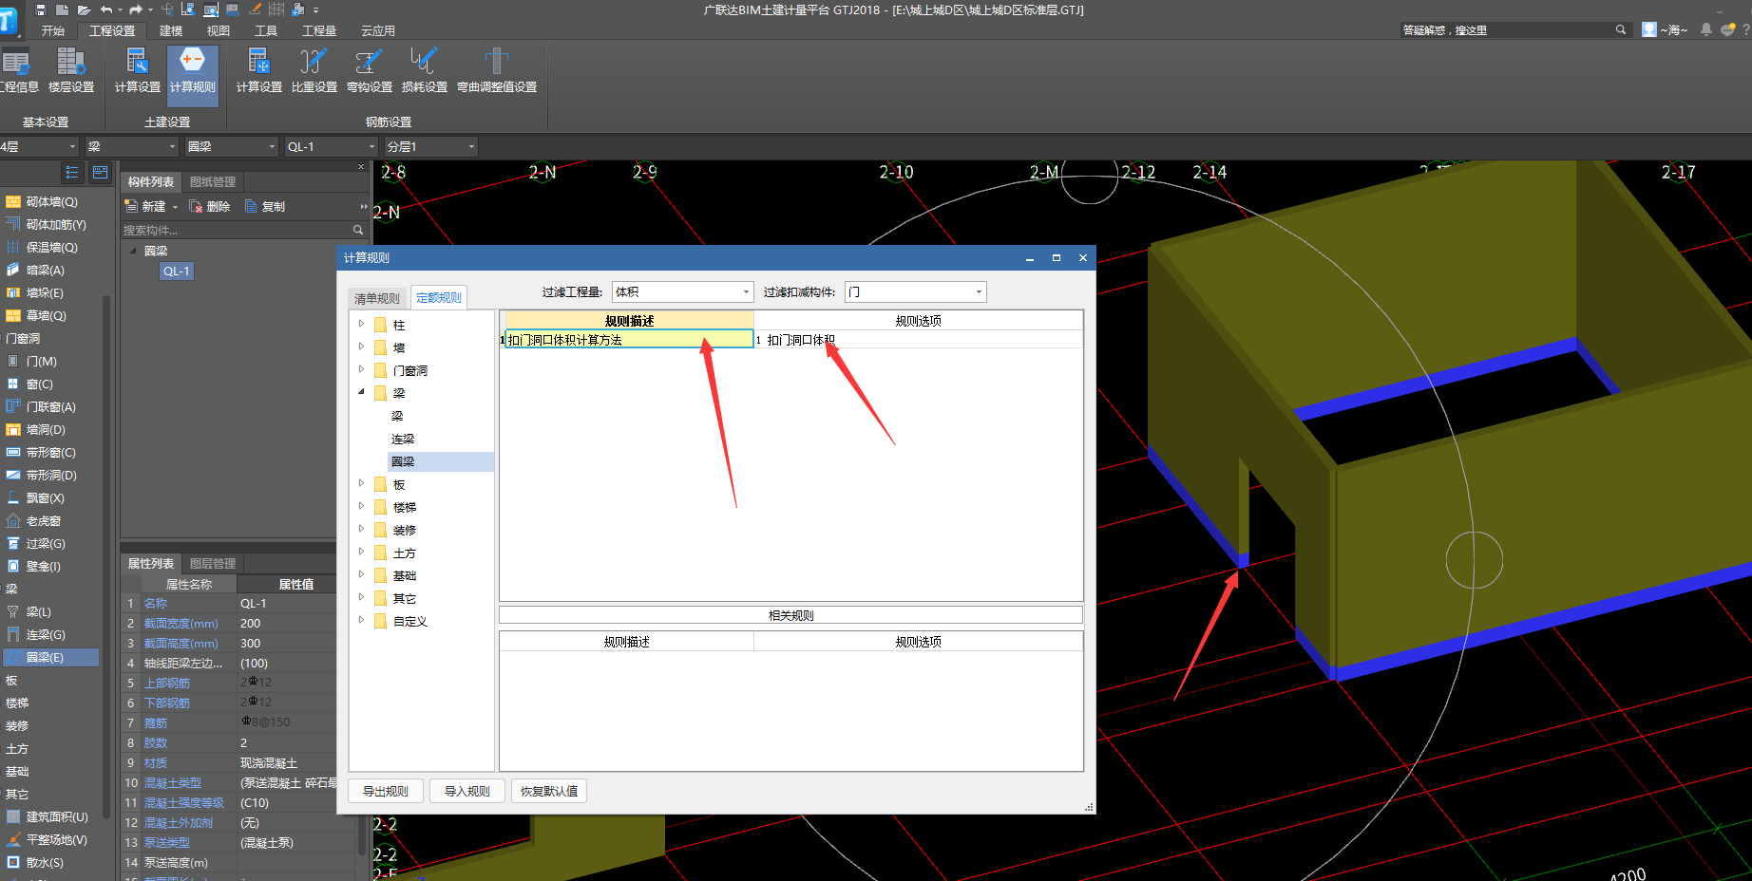Open the 开始 ribbon tab
This screenshot has width=1752, height=881.
click(x=53, y=30)
